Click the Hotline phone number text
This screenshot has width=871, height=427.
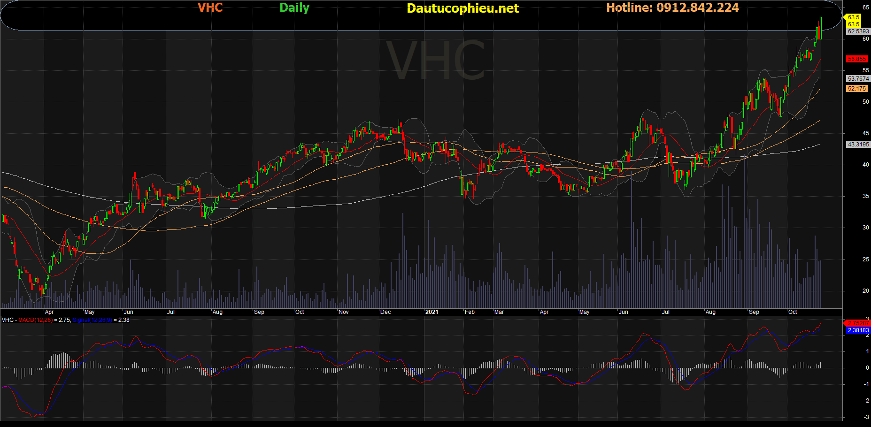point(672,8)
